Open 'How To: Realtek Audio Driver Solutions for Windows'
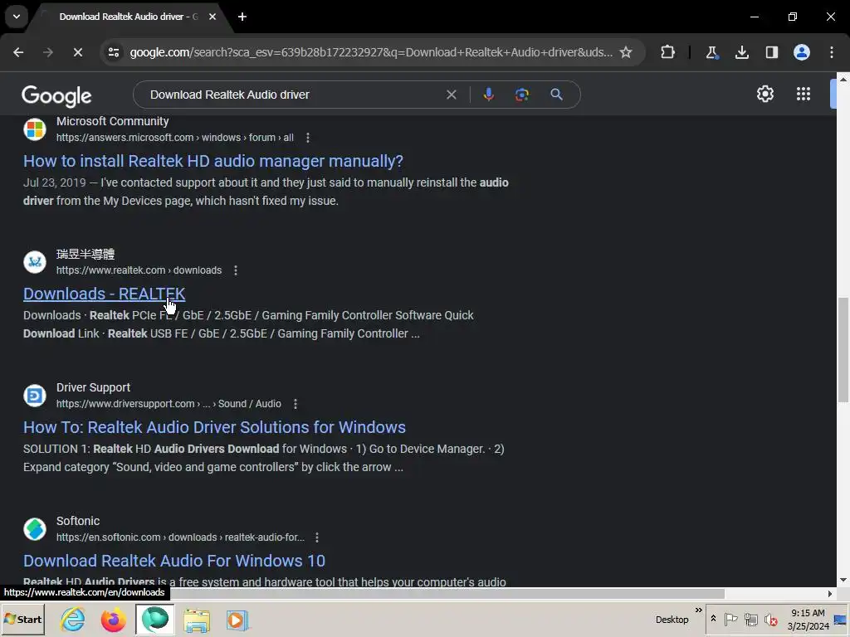Screen dimensions: 850x637 (x=214, y=427)
